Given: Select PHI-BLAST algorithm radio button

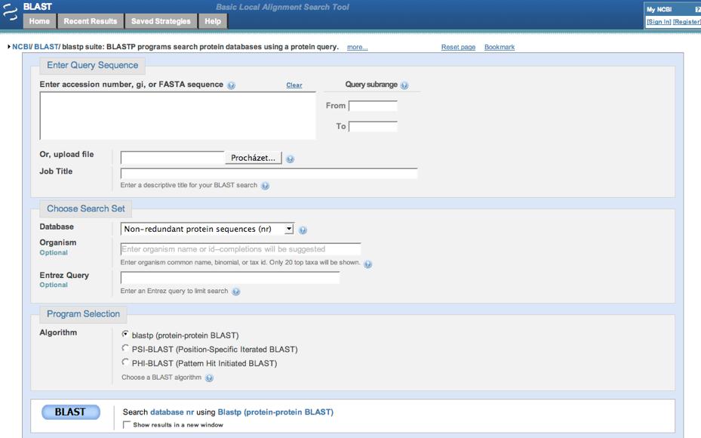Looking at the screenshot, I should (125, 362).
